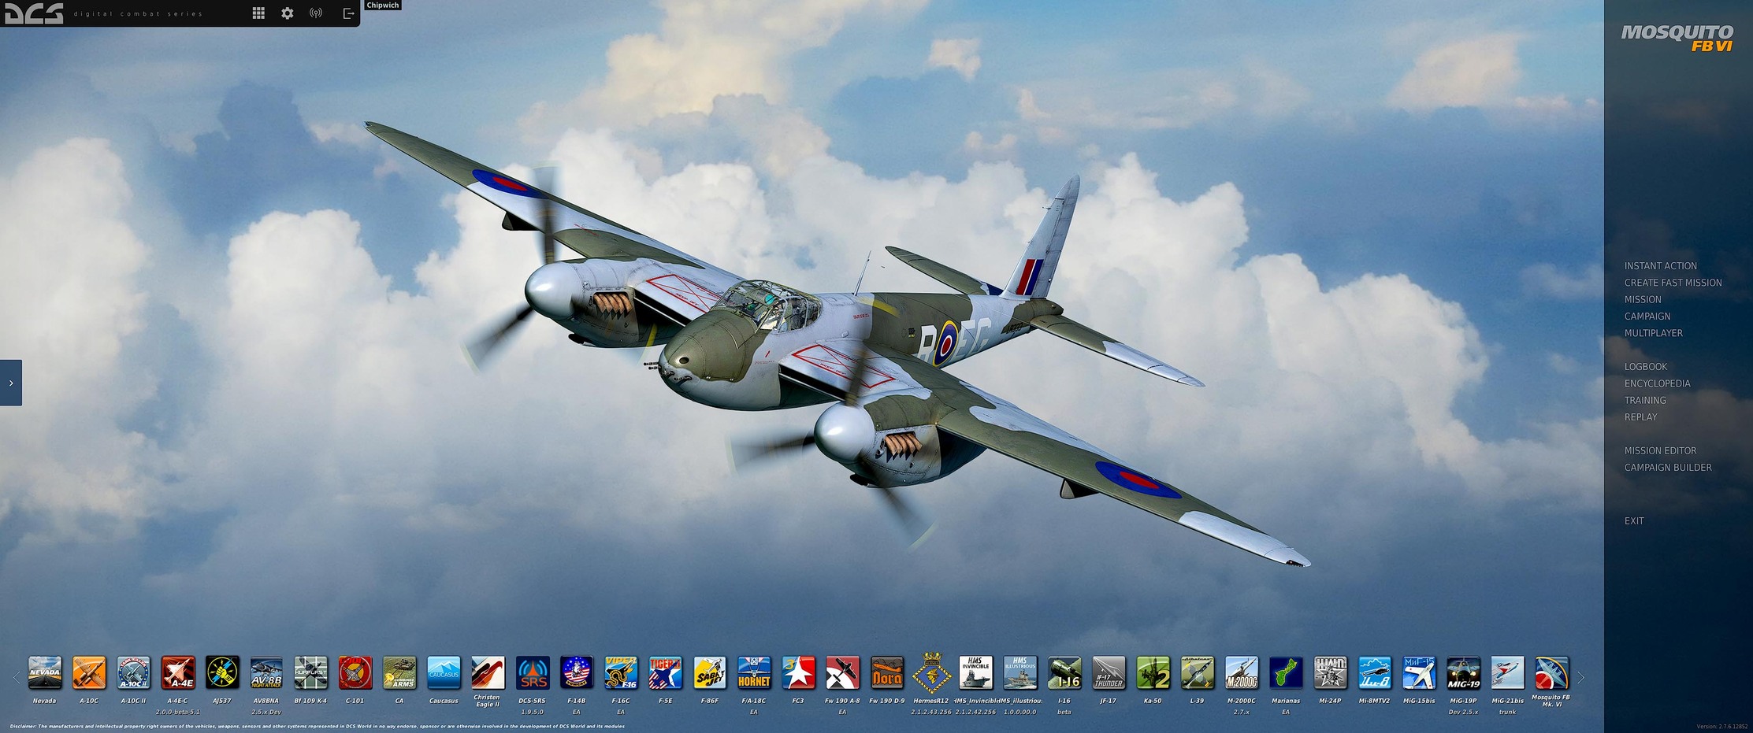1753x733 pixels.
Task: Open settings via the gear icon
Action: tap(288, 13)
